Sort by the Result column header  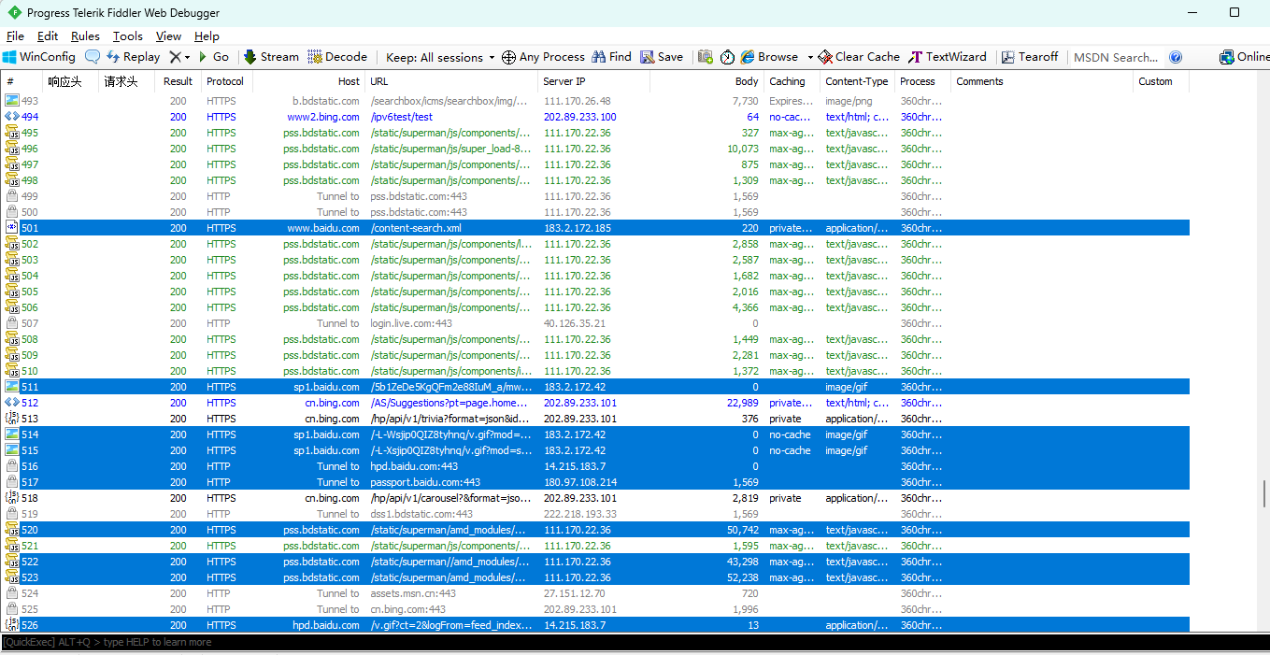(x=178, y=81)
